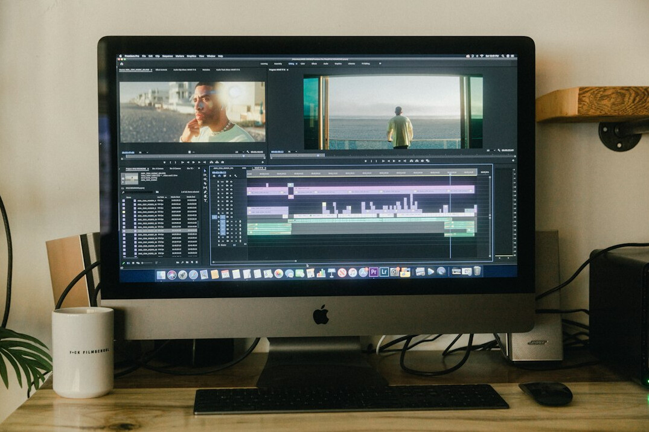The image size is (649, 432).
Task: Click clip thumbnail preview in Project panel
Action: point(130,179)
